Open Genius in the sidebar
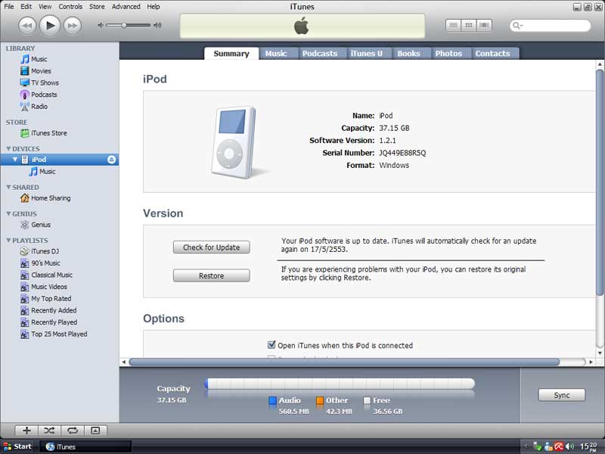Viewport: 605px width, 454px height. tap(41, 225)
